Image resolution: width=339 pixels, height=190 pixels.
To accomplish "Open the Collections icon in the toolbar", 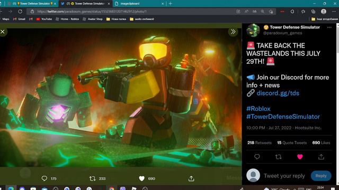I will pyautogui.click(x=313, y=12).
